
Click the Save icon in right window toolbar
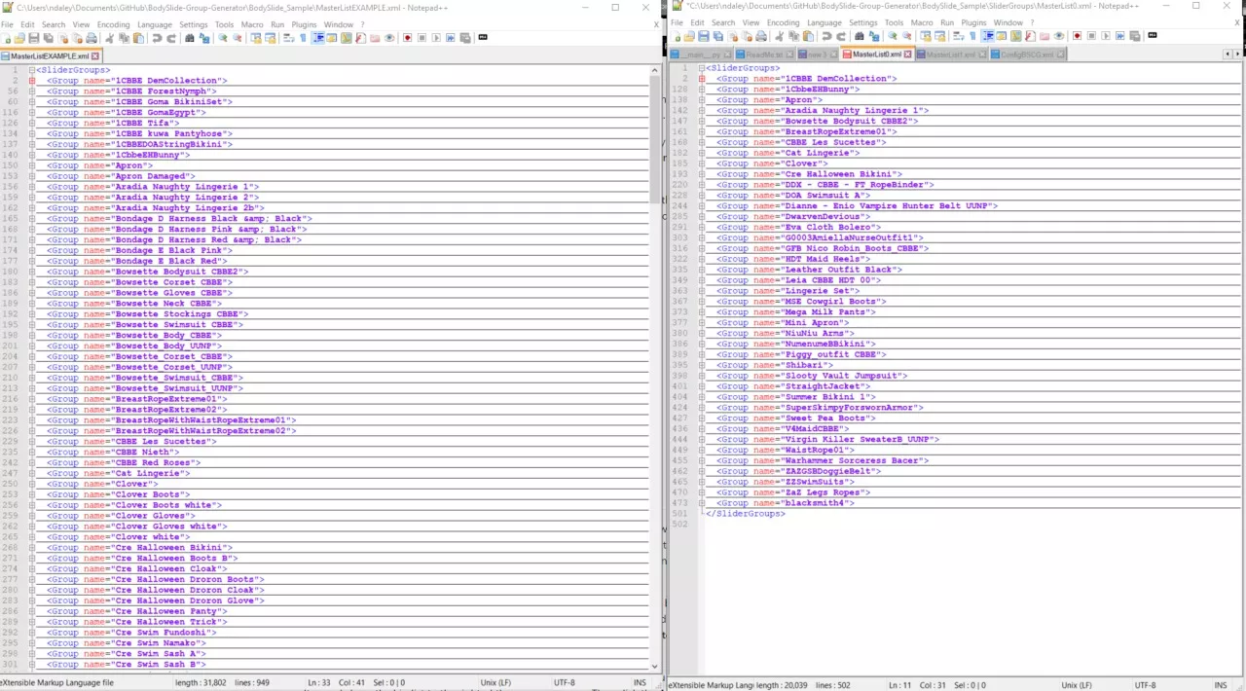(703, 36)
